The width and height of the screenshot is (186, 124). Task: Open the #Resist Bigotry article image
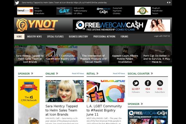(106, 91)
